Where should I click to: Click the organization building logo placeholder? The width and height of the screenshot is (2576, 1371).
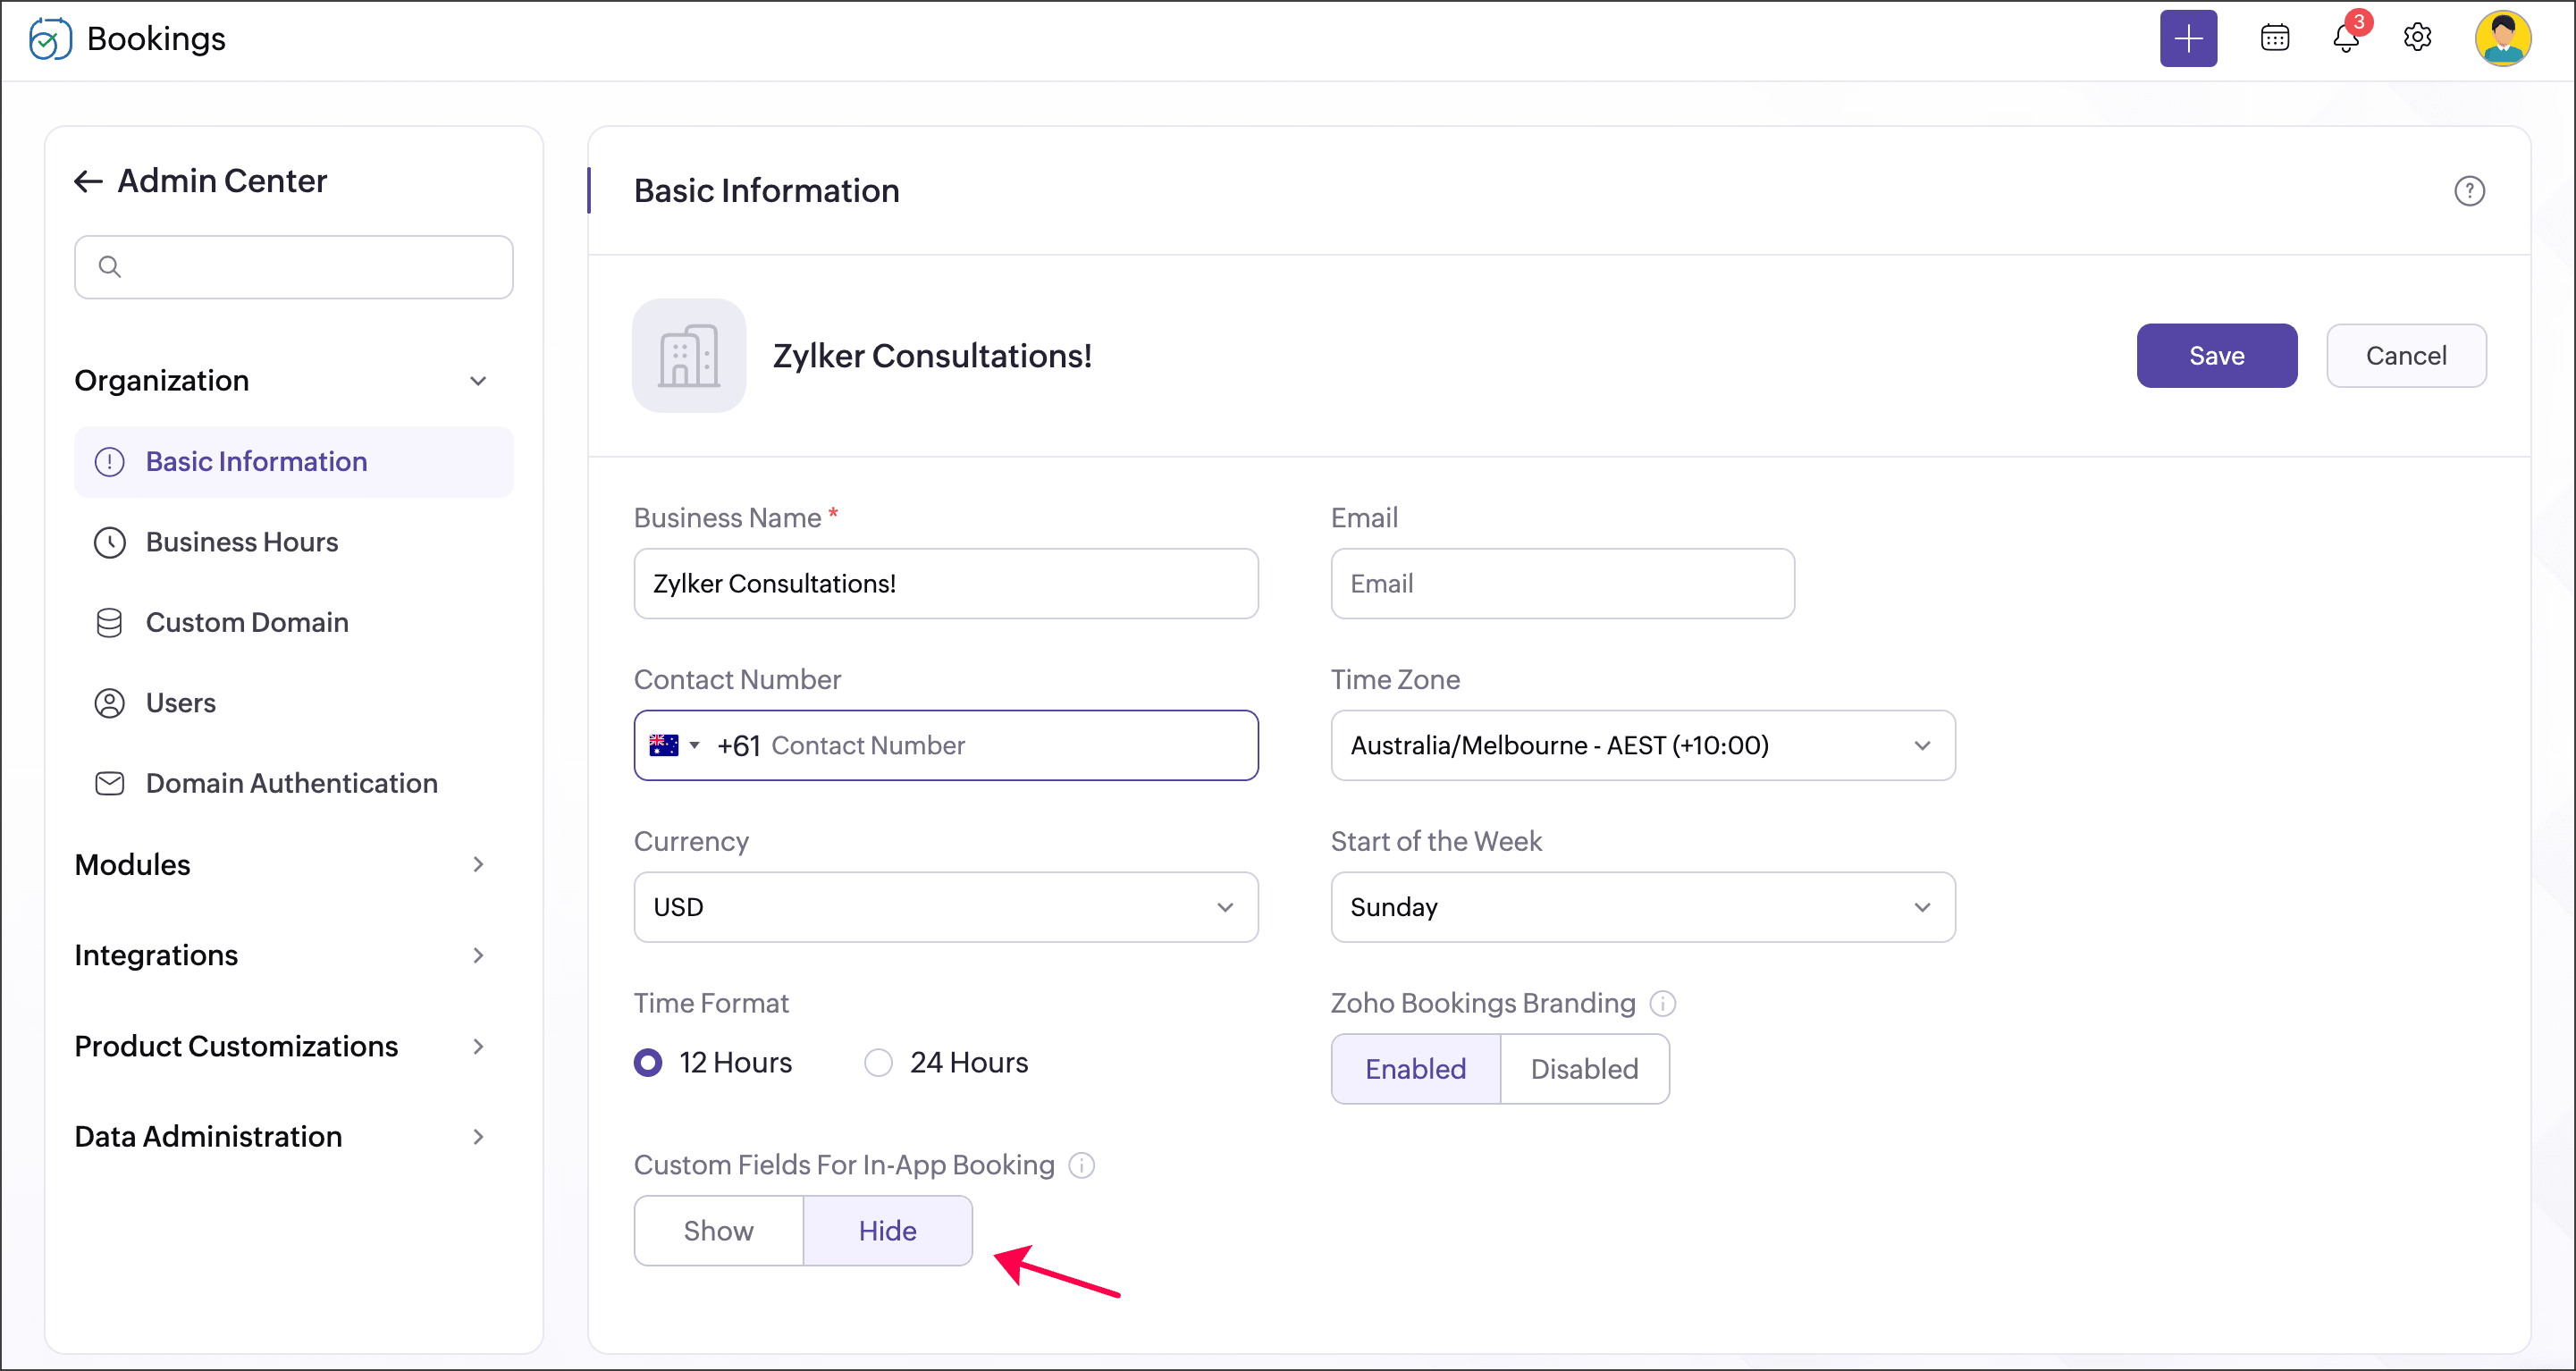pyautogui.click(x=688, y=355)
